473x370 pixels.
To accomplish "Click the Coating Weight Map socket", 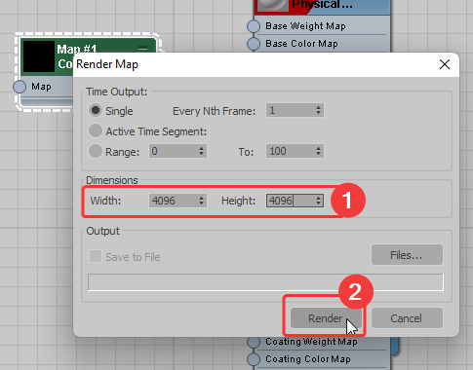I will click(x=254, y=342).
